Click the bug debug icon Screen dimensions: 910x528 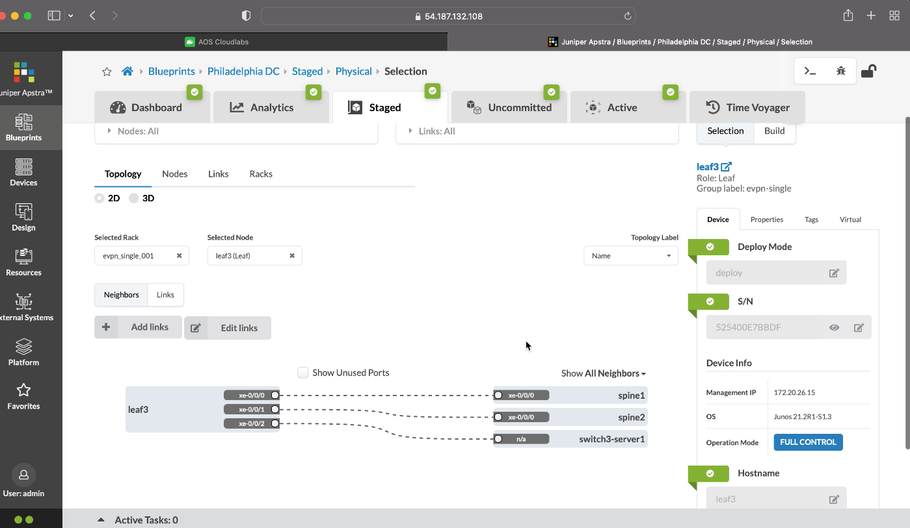click(x=841, y=71)
